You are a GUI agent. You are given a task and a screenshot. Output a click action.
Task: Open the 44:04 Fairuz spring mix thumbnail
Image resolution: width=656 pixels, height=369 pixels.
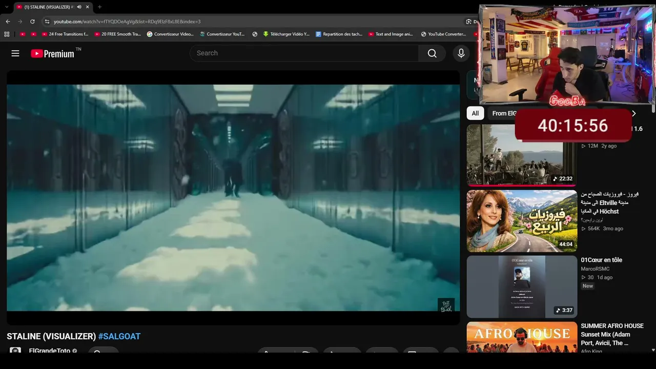click(x=522, y=221)
